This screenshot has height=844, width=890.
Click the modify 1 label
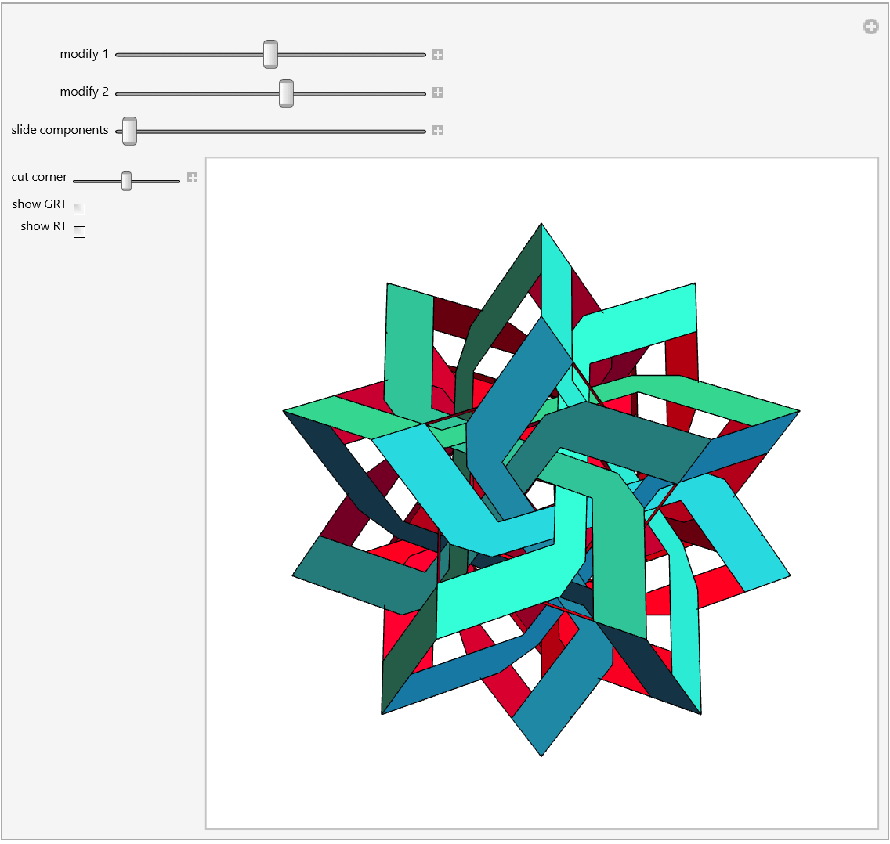pos(84,54)
